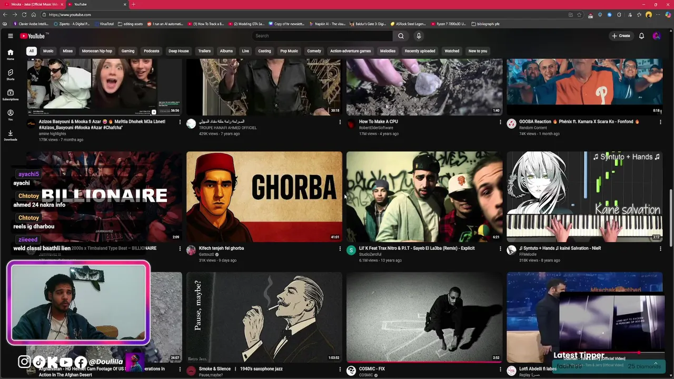Select the Deep House chip
The image size is (674, 379).
pos(179,51)
